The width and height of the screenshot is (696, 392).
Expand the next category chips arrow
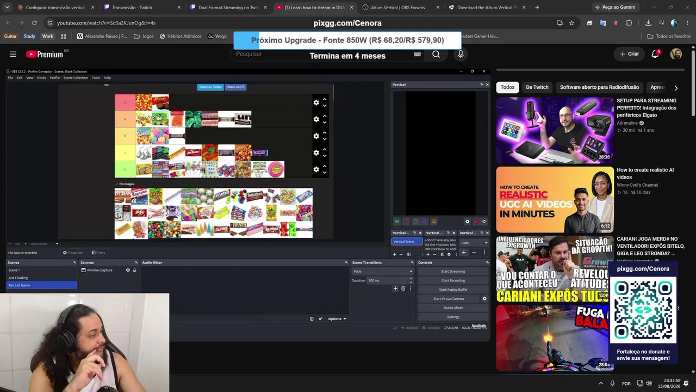(676, 88)
